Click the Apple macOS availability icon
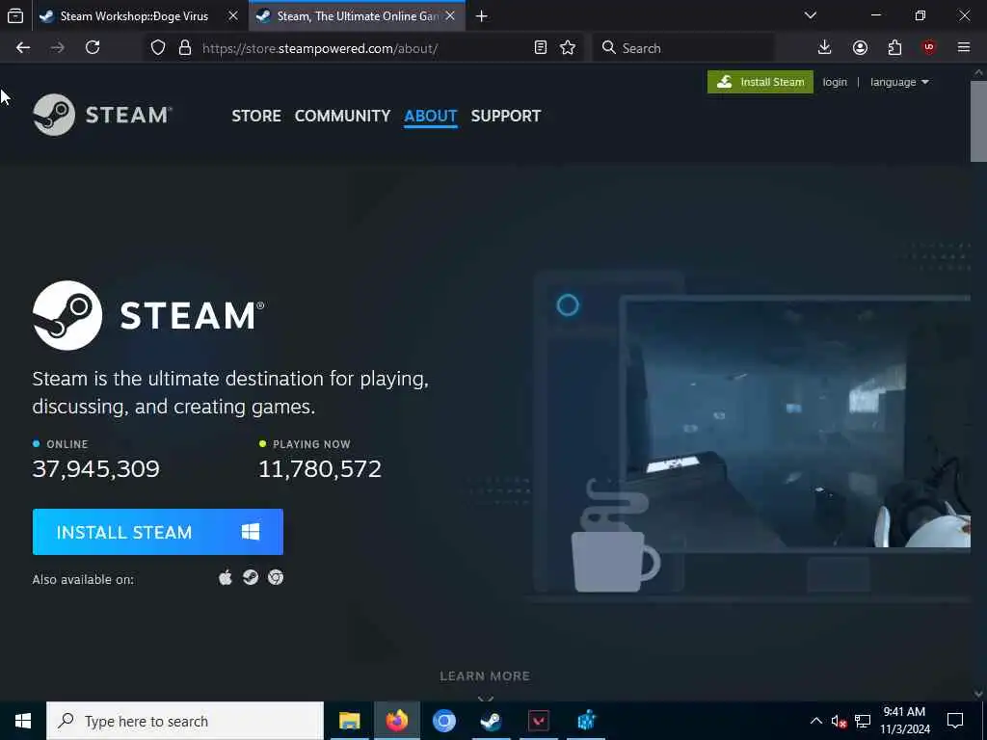The width and height of the screenshot is (987, 740). [226, 578]
